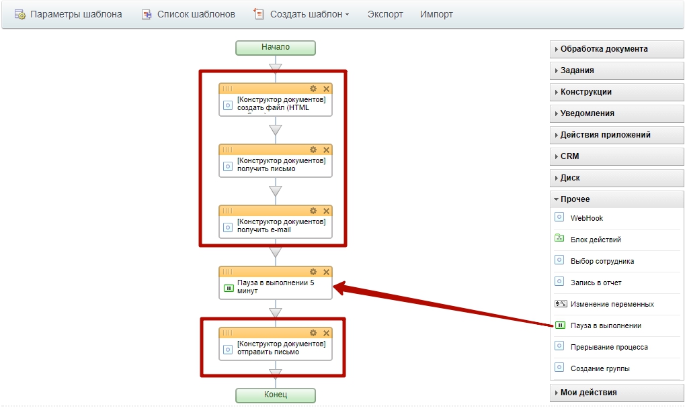Click the 'Импорт' button

(436, 14)
